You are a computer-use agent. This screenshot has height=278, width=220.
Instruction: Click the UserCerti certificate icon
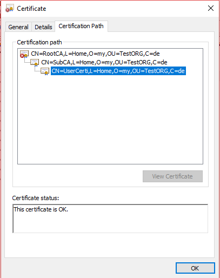pos(45,71)
